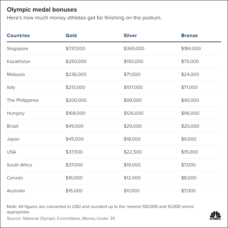The image size is (228, 228).
Task: Select South Africa's silver value $19,000
Action: 132,165
